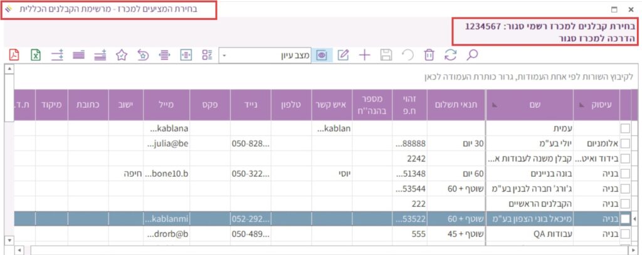This screenshot has width=642, height=255.
Task: Click the PDF export icon
Action: pyautogui.click(x=14, y=55)
